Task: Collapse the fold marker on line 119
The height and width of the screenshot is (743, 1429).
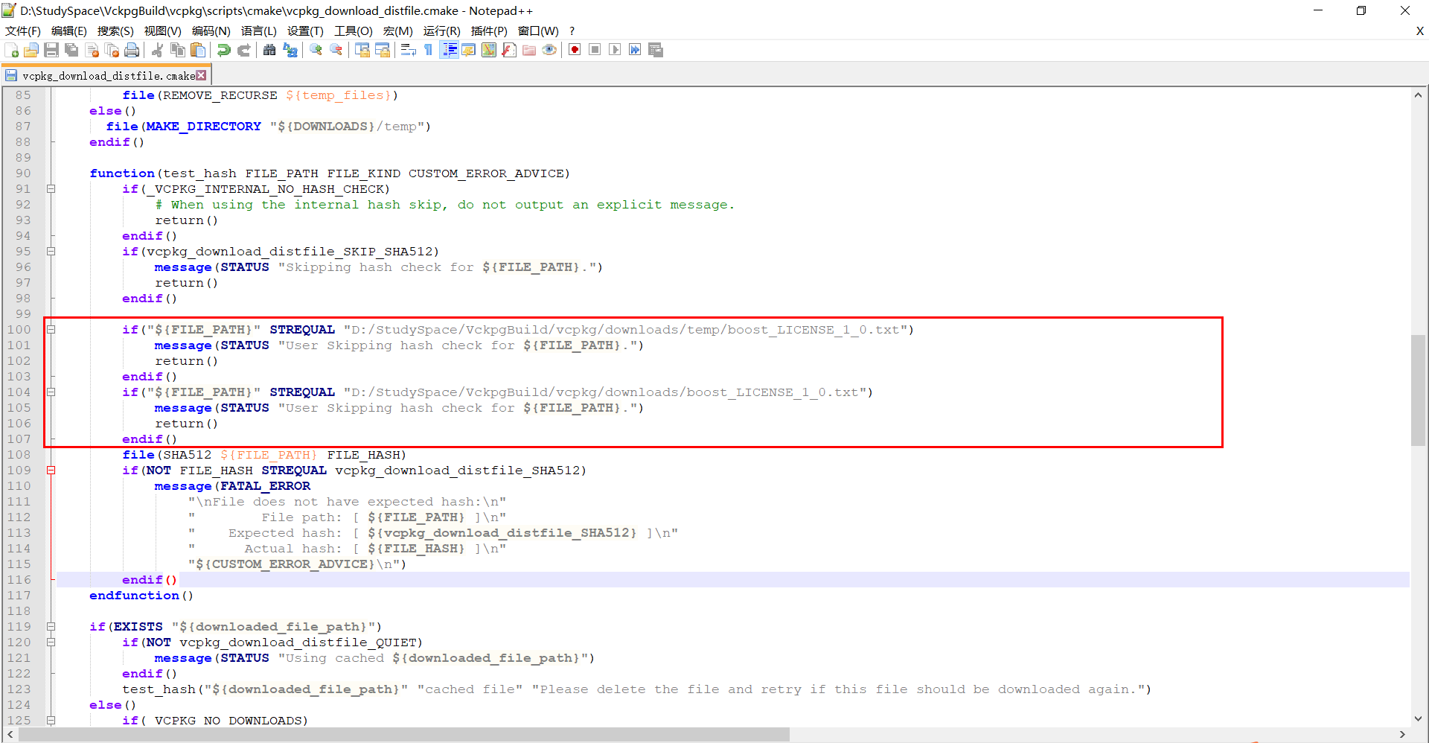Action: (51, 626)
